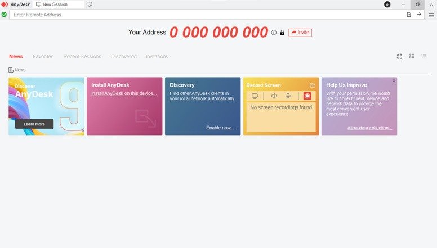
Task: Switch to the Favorites tab
Action: pos(43,56)
